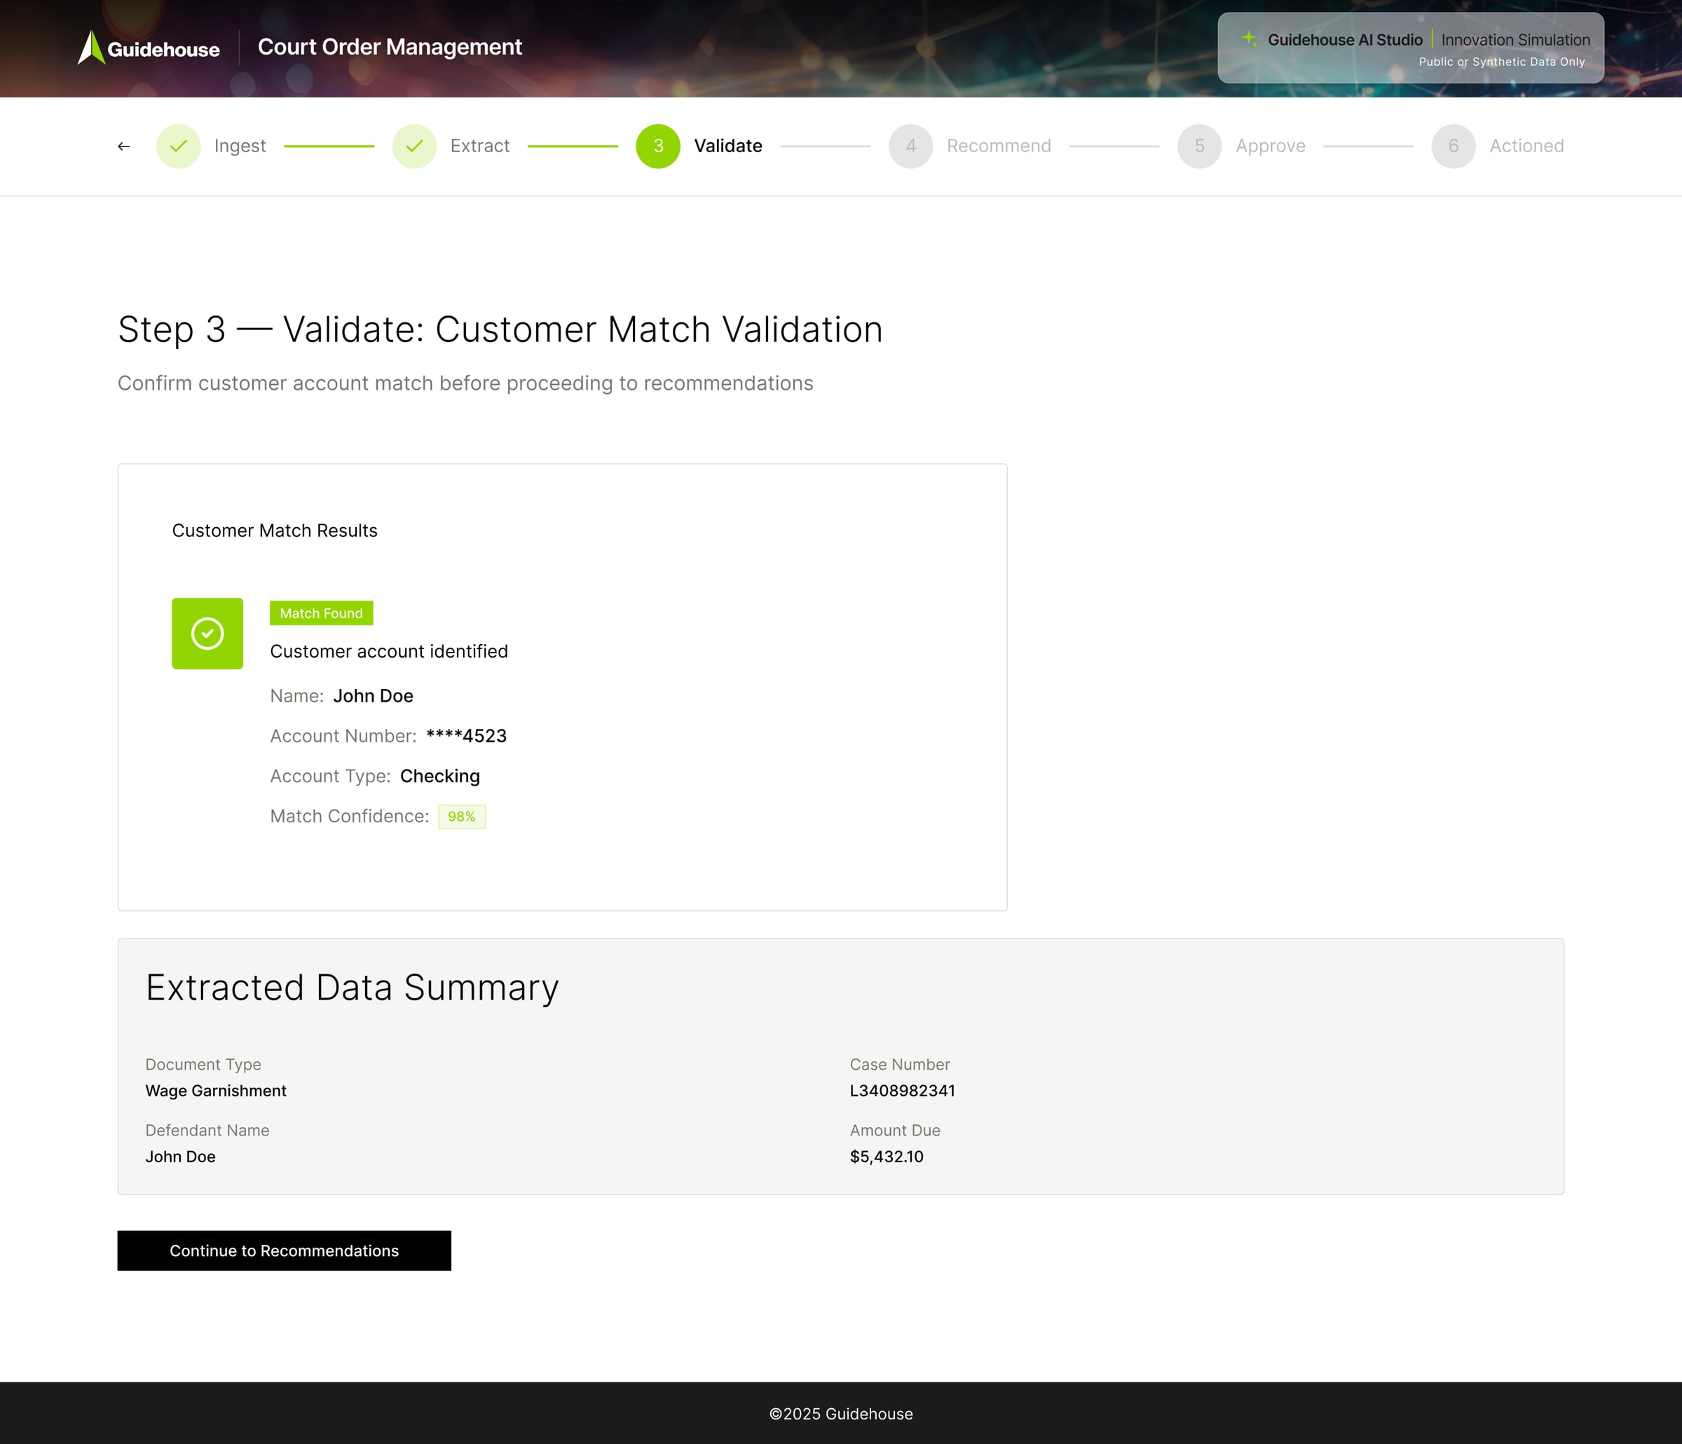1682x1444 pixels.
Task: Switch to the Recommend workflow stage
Action: coord(998,147)
